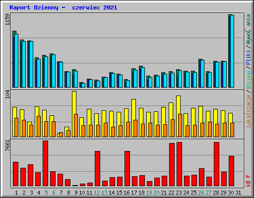Click the Pliki legend label

point(249,58)
